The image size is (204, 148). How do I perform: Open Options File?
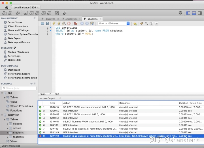14,60
